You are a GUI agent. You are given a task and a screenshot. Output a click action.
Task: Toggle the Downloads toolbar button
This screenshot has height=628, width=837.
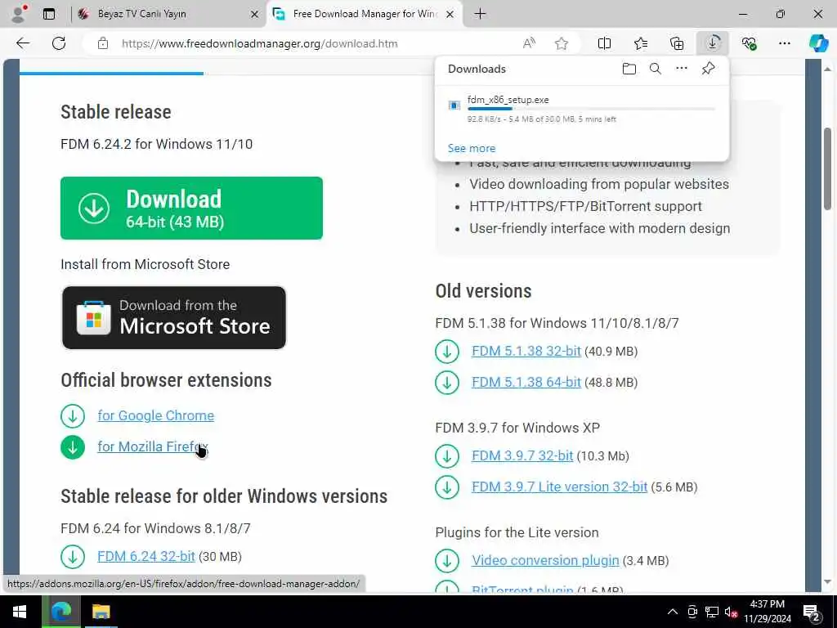pos(713,43)
